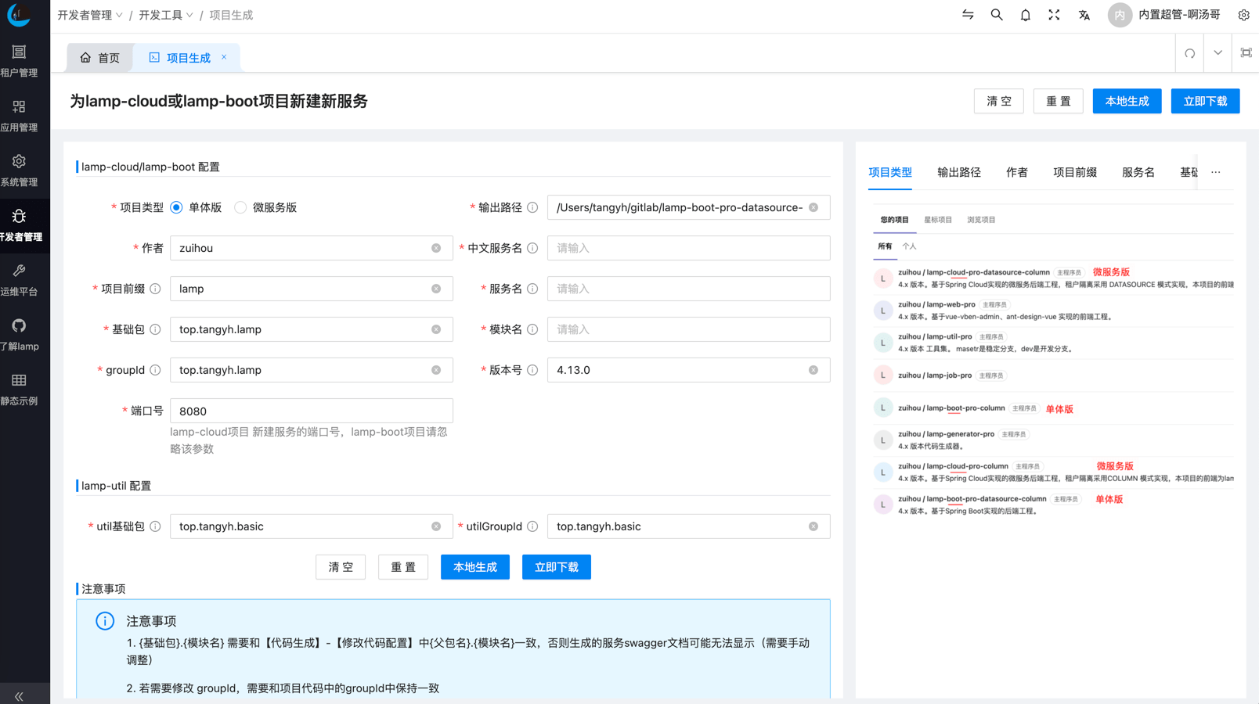Screen dimensions: 1259x704
Task: Open settings gear in top-right corner
Action: [1243, 15]
